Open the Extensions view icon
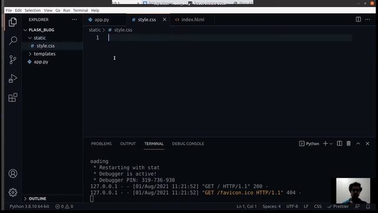The height and width of the screenshot is (213, 378). tap(13, 98)
